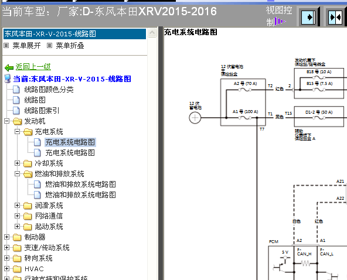Click the 燃油和排放系统 folder icon

28,174
